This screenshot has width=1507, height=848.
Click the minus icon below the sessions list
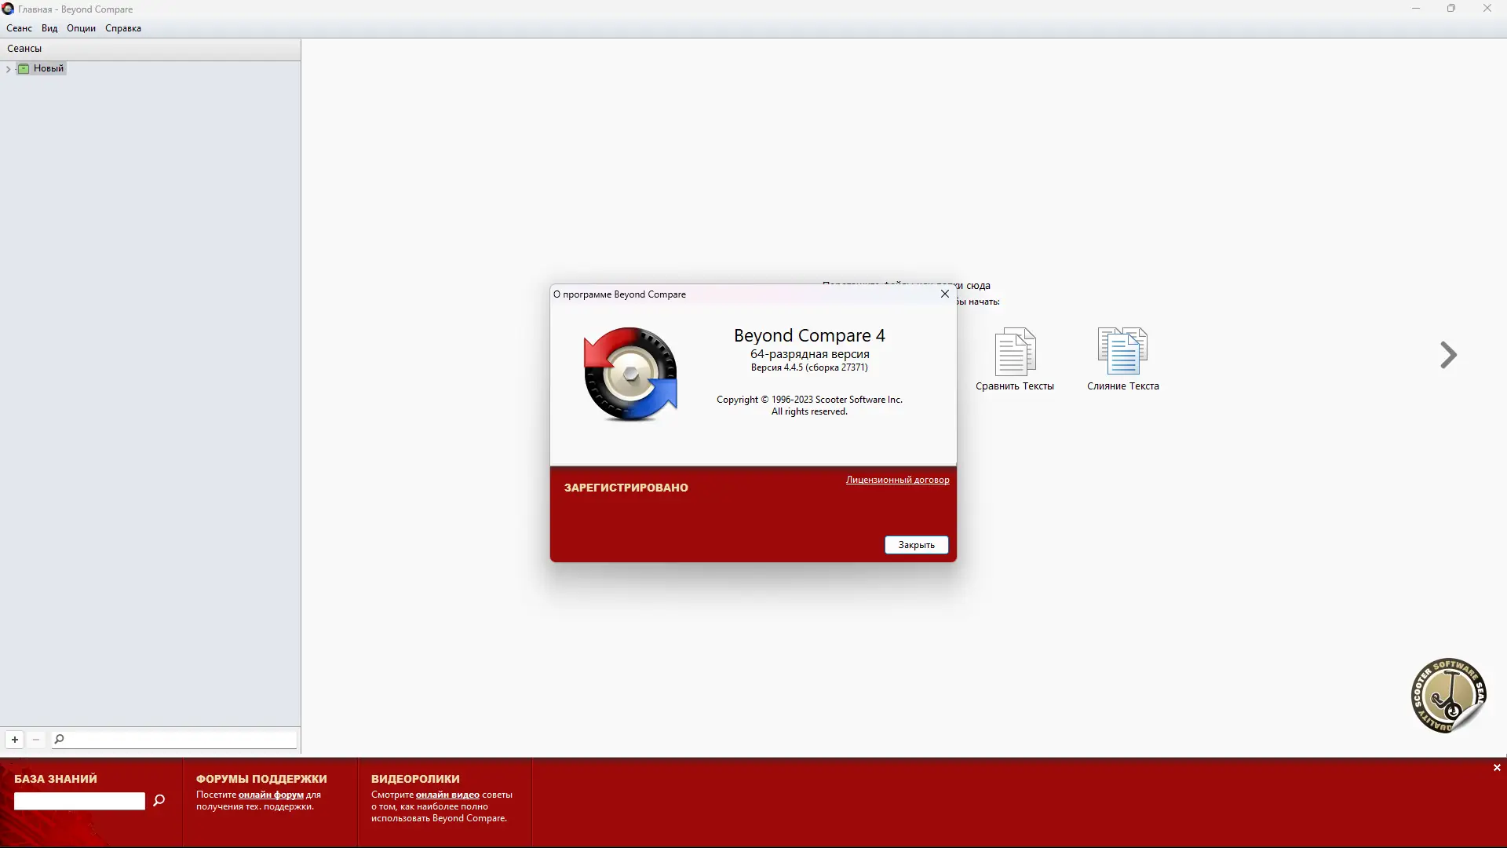tap(36, 740)
